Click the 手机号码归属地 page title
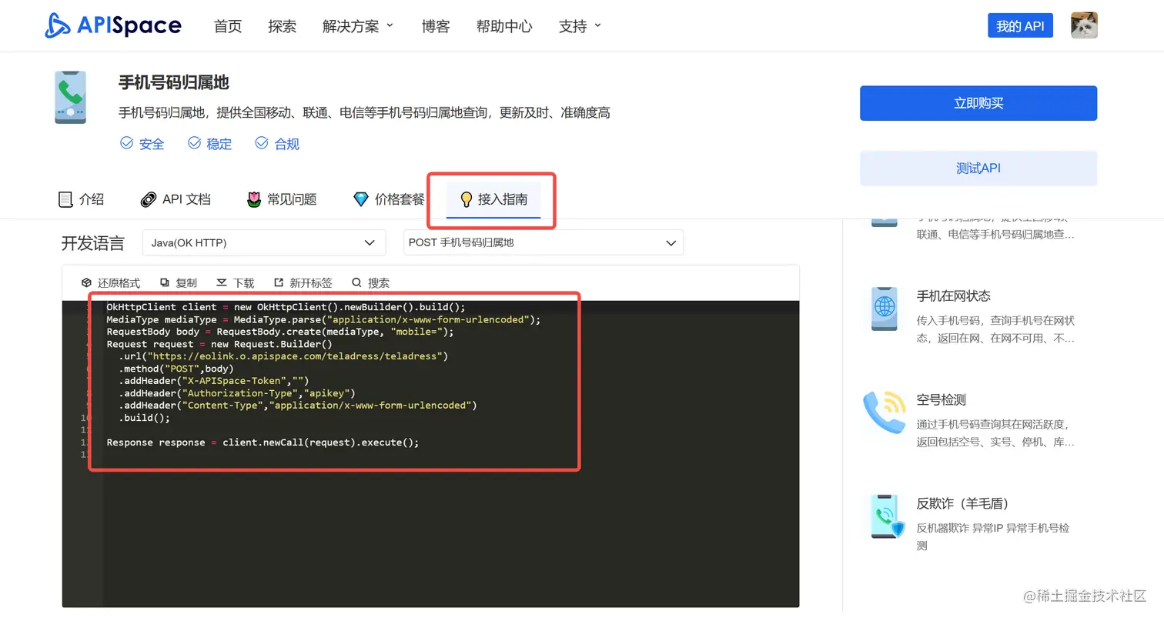The height and width of the screenshot is (621, 1164). tap(174, 82)
